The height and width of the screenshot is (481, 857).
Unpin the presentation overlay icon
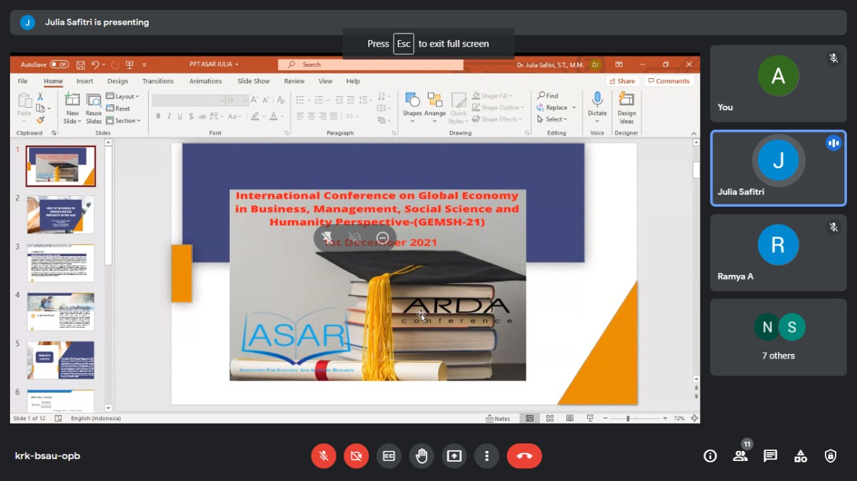(x=327, y=237)
